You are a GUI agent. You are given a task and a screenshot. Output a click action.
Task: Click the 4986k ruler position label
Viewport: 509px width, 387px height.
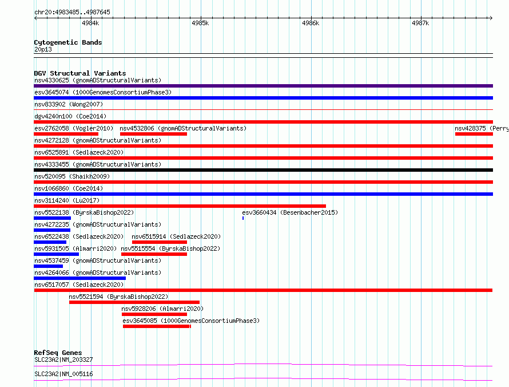coord(311,23)
